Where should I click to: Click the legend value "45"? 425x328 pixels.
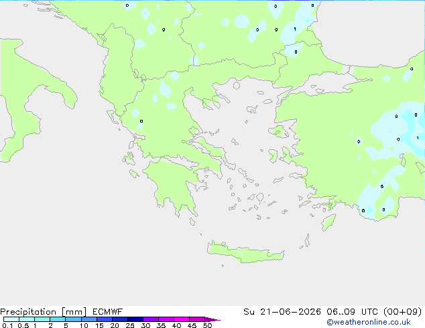tap(192, 325)
